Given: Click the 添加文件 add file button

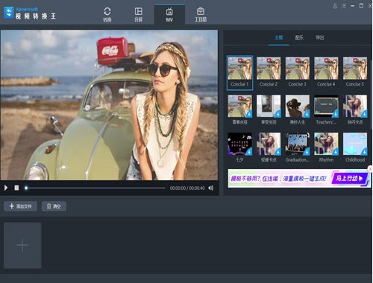Looking at the screenshot, I should 20,206.
